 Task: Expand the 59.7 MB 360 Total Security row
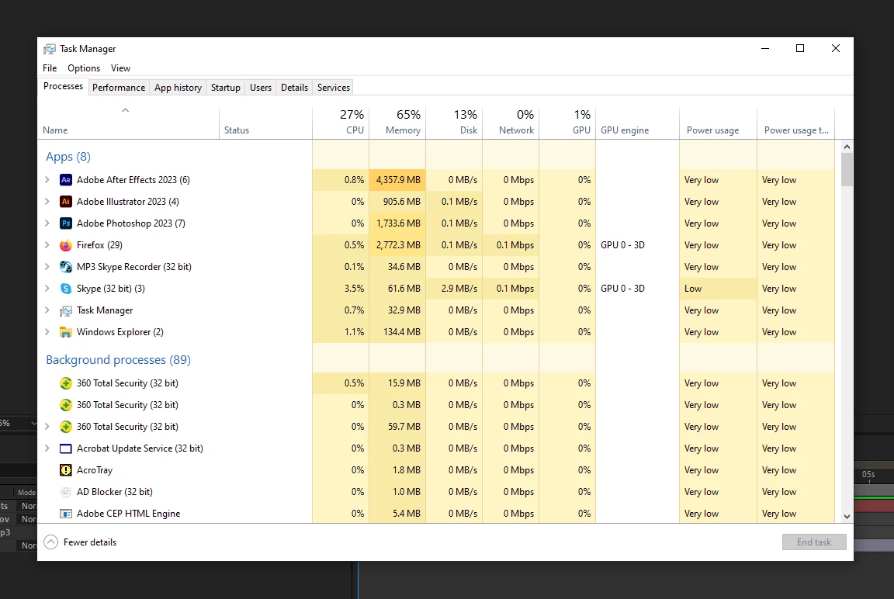tap(47, 426)
